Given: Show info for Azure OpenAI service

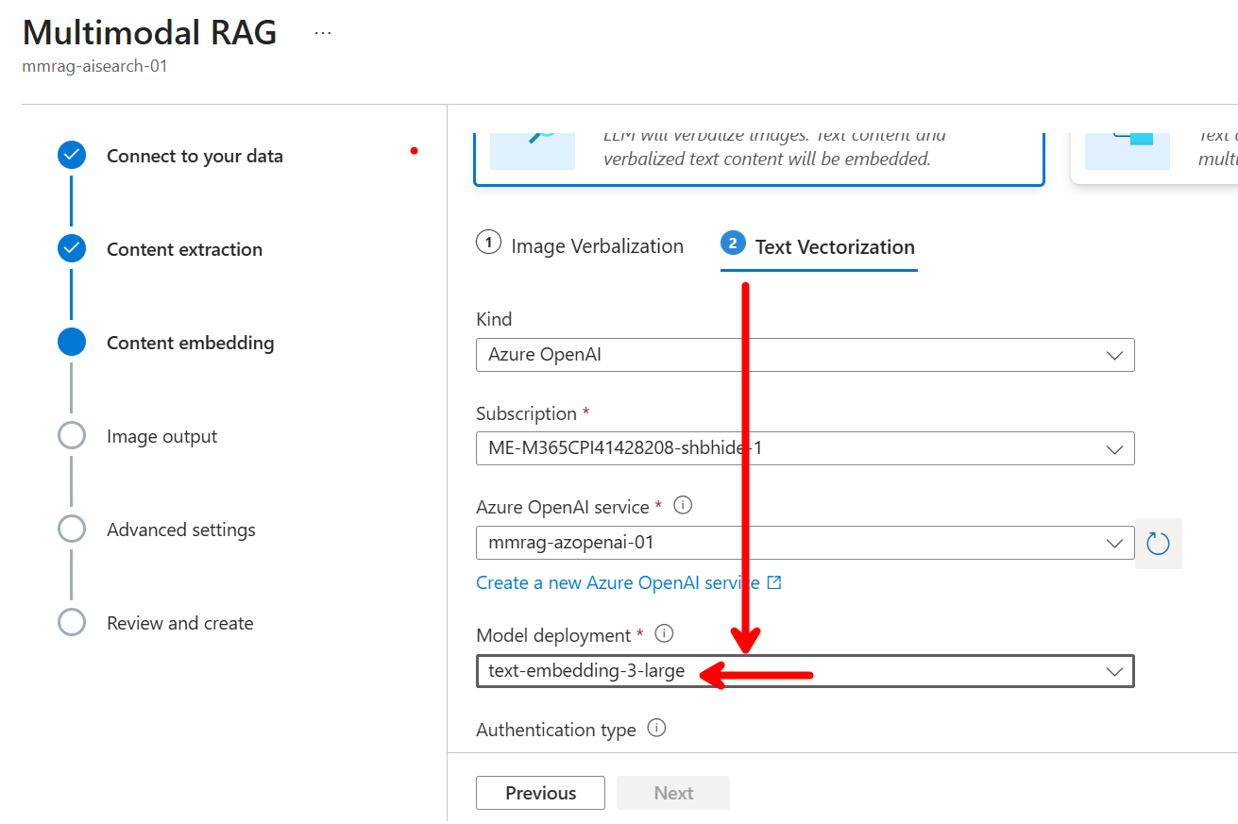Looking at the screenshot, I should click(683, 506).
